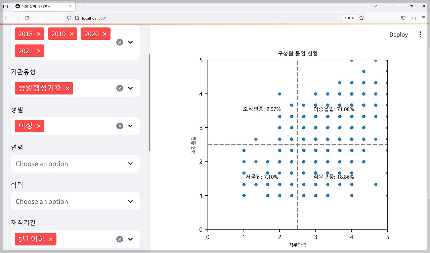The image size is (430, 253).
Task: Remove the 2019 year tag
Action: [72, 34]
